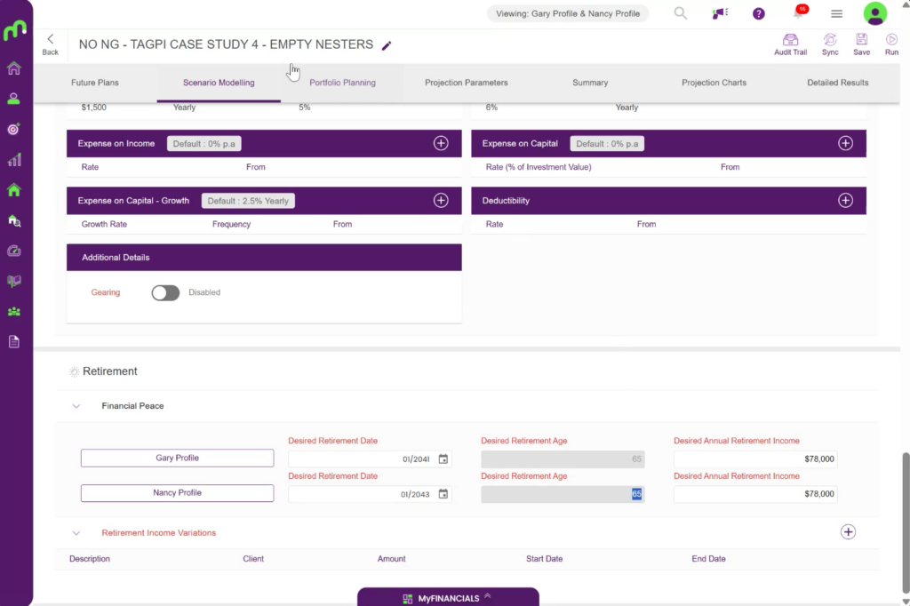910x606 pixels.
Task: Open the hamburger menu icon
Action: 836,13
